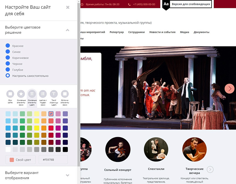The image size is (236, 184).
Task: Select 'Текст страницы (цвет)' T icon
Action: click(54, 94)
